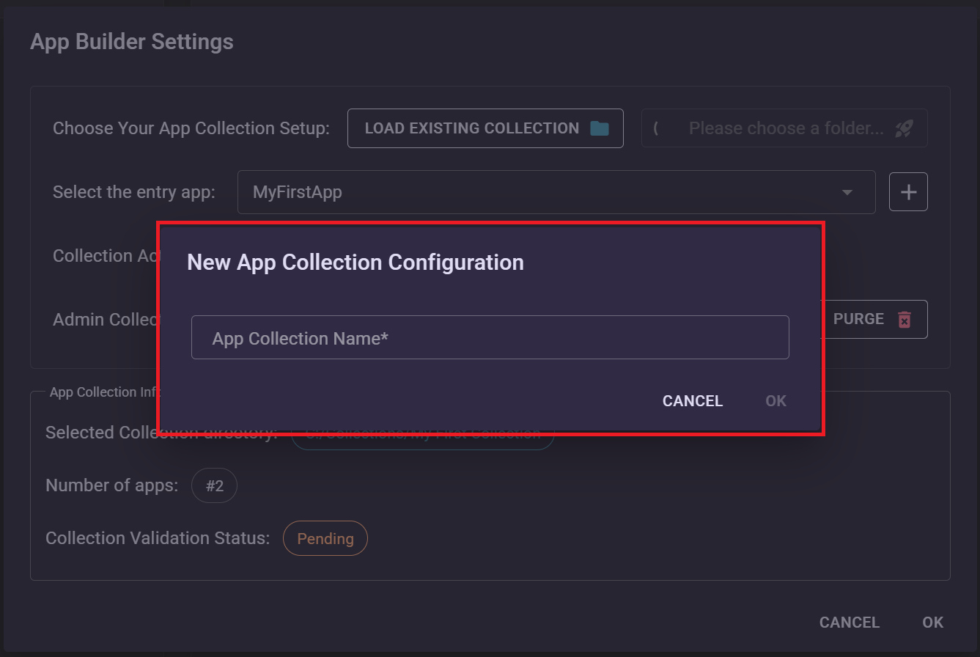Click the trash icon inside the PURGE button

click(905, 319)
